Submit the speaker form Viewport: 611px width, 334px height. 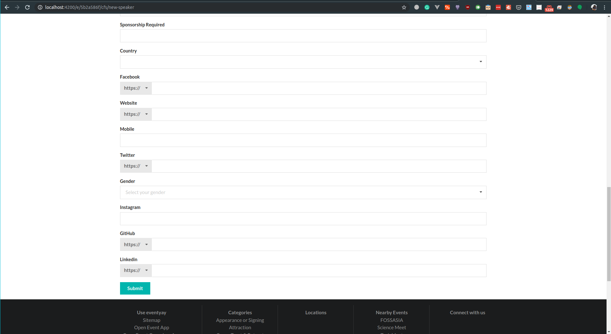click(x=135, y=288)
